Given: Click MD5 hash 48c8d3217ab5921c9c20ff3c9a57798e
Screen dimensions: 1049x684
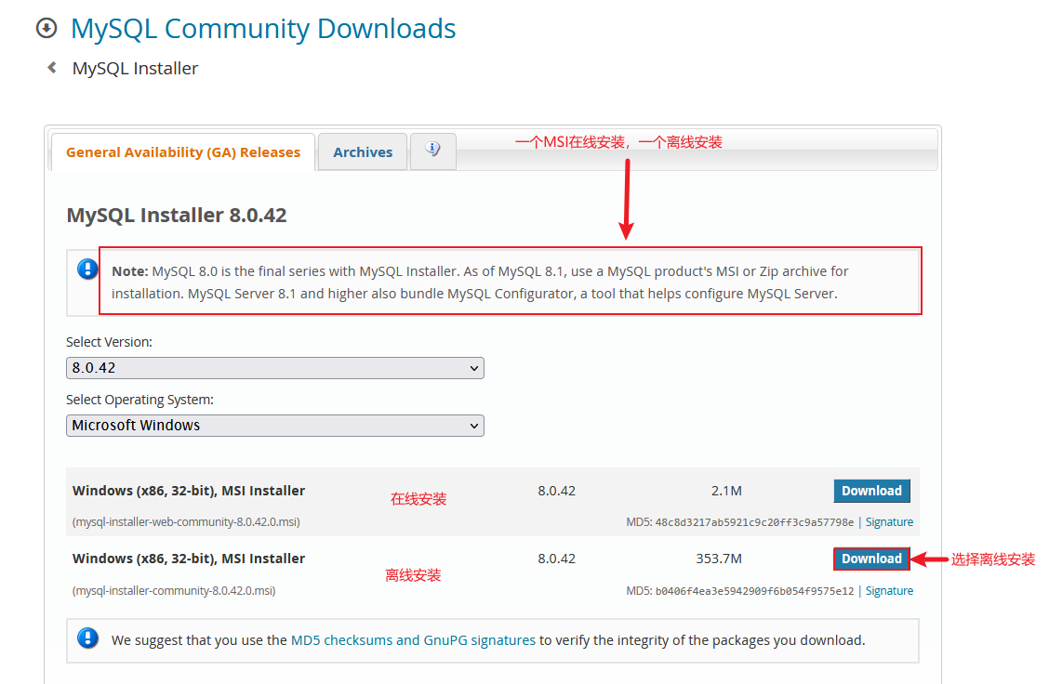Looking at the screenshot, I should coord(754,522).
